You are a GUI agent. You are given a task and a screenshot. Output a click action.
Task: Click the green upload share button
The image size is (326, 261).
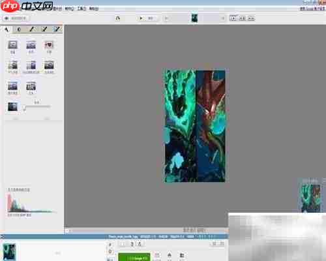134,258
